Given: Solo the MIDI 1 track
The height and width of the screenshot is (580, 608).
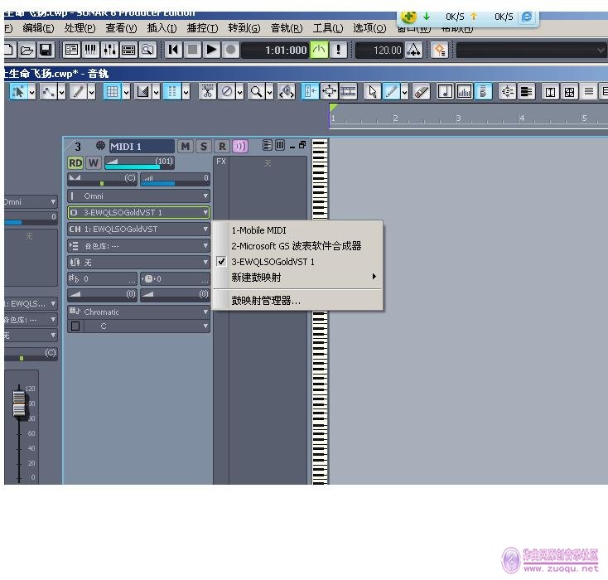Looking at the screenshot, I should pos(204,147).
